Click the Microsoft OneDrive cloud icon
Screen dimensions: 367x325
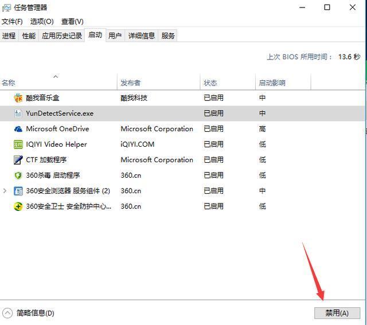(x=18, y=129)
